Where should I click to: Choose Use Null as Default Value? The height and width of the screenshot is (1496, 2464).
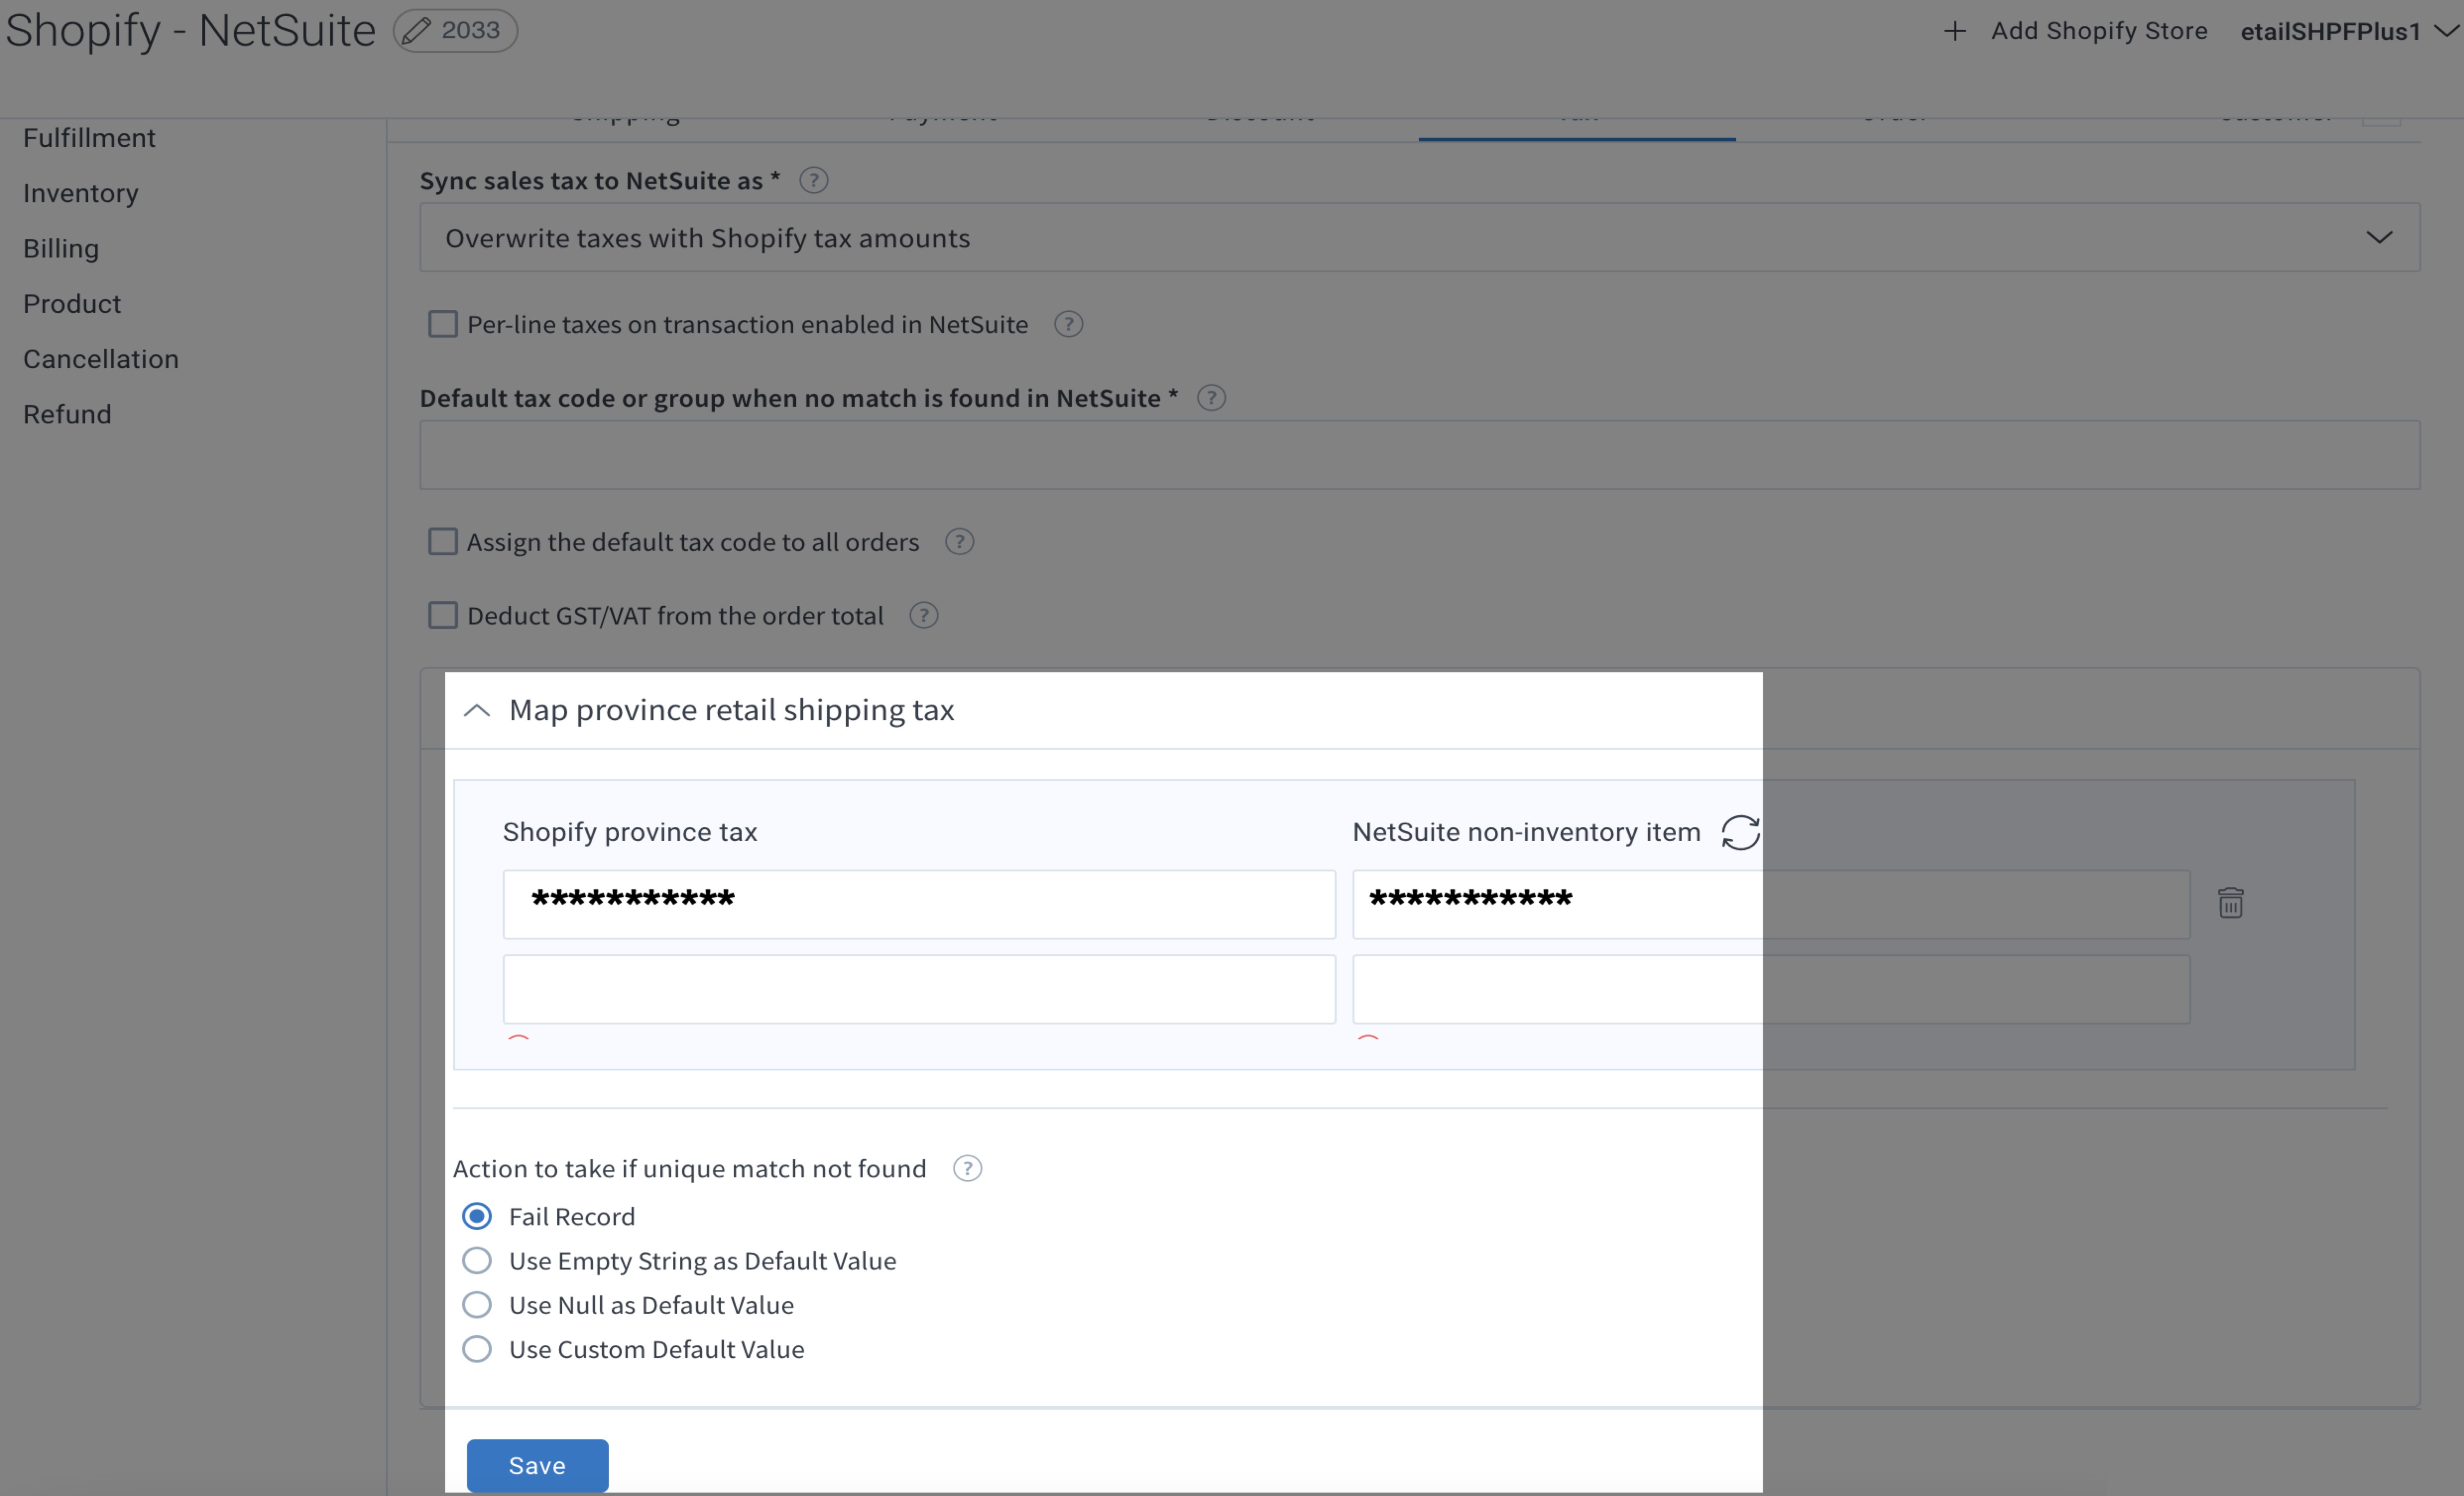click(477, 1304)
